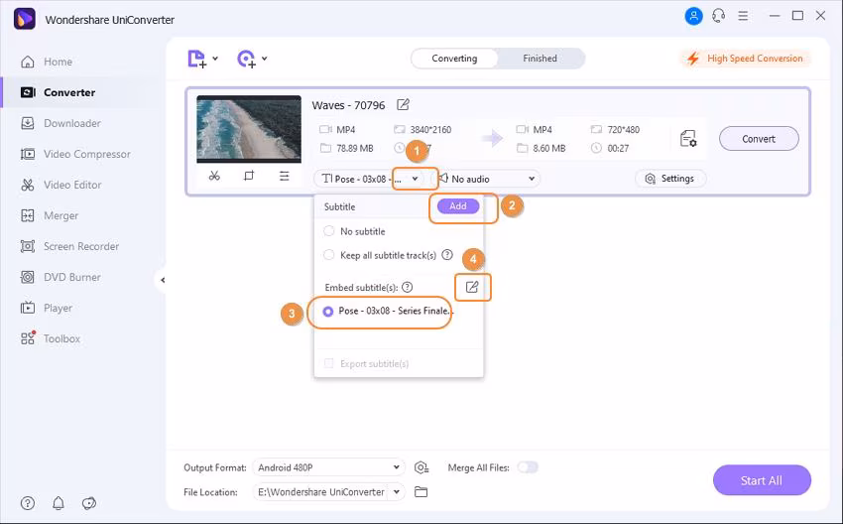
Task: Switch to the Finished tab
Action: pyautogui.click(x=540, y=59)
